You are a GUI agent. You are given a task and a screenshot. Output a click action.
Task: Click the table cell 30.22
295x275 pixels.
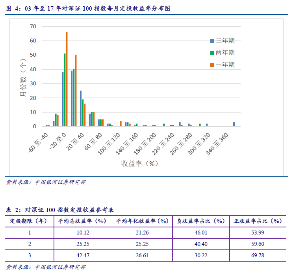[201, 256]
